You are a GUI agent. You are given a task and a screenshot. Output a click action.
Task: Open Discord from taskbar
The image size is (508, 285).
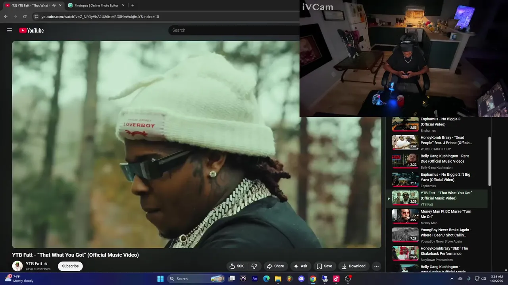click(x=301, y=279)
